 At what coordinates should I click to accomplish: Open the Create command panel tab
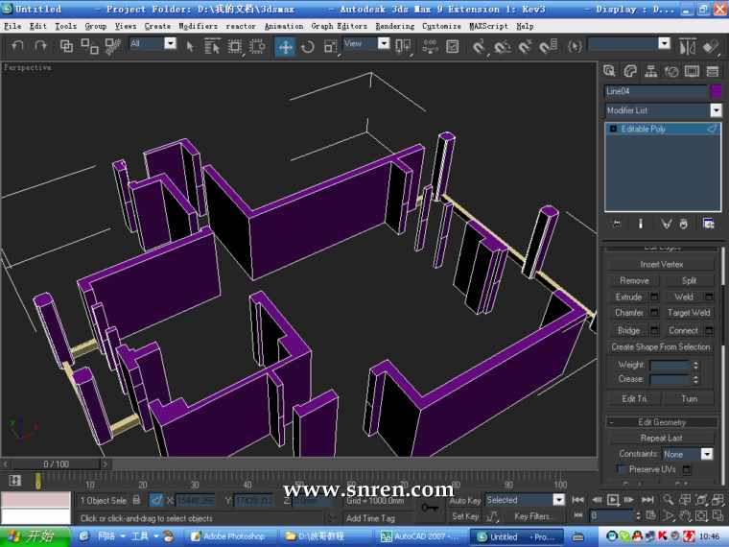coord(610,71)
